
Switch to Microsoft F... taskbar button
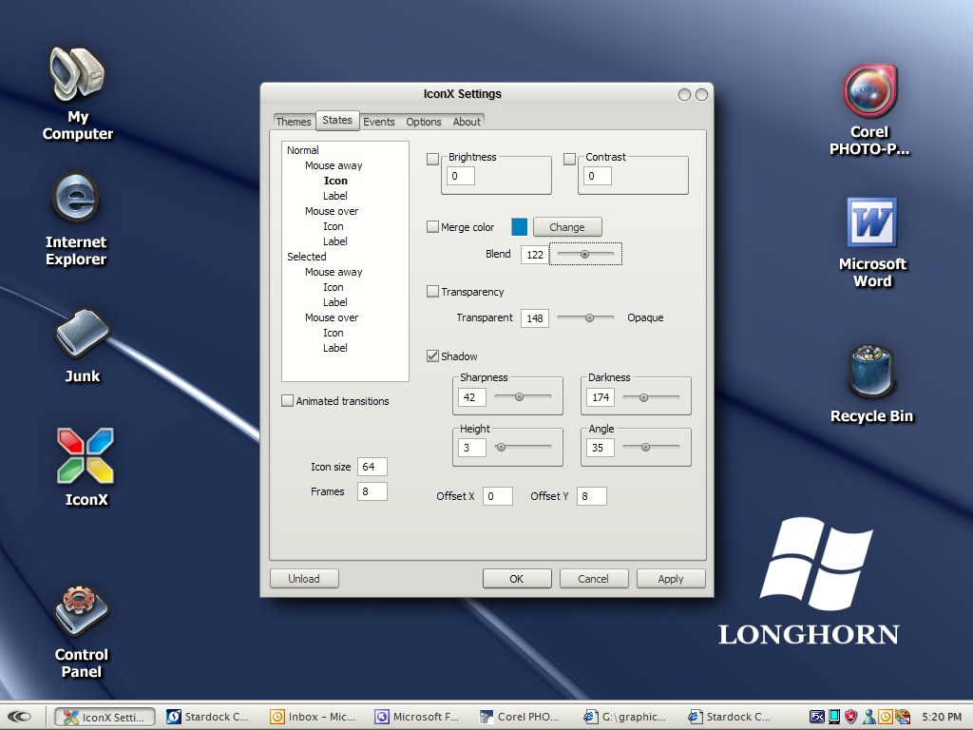418,717
